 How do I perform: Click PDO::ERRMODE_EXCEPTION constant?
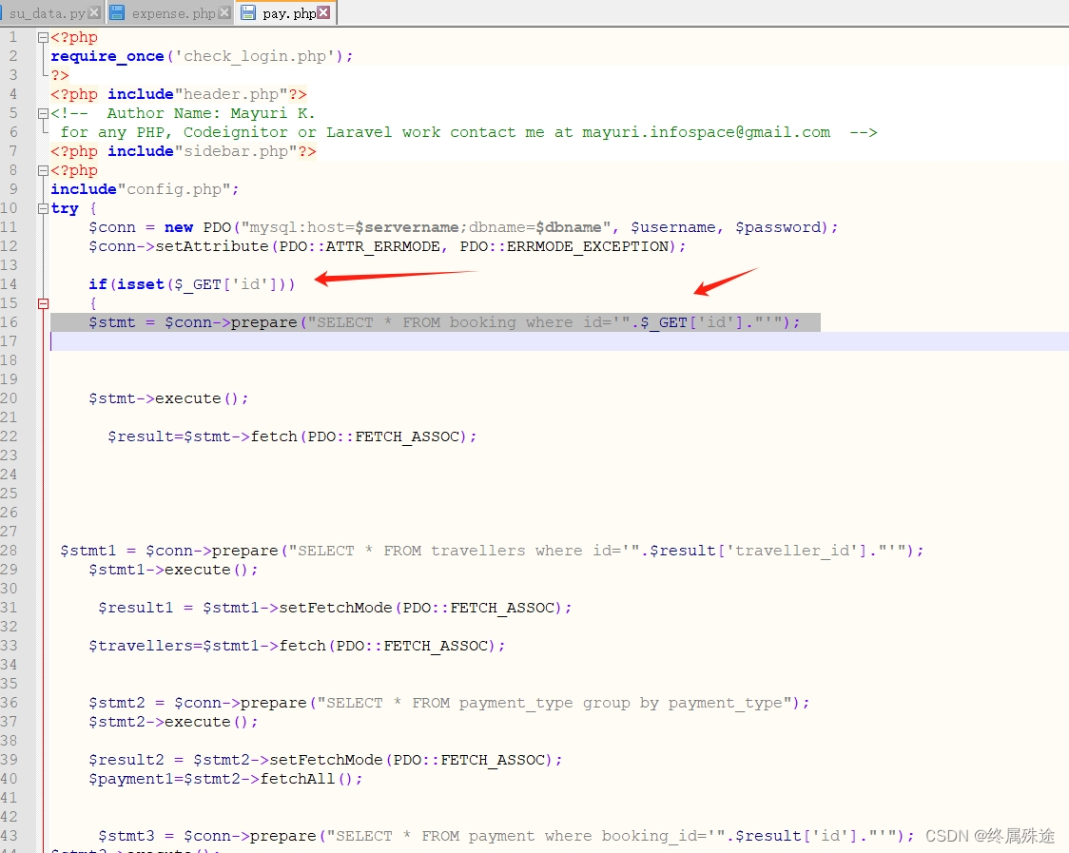(564, 246)
